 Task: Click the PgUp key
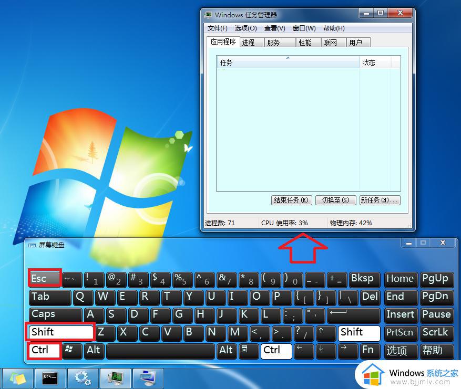pos(437,279)
